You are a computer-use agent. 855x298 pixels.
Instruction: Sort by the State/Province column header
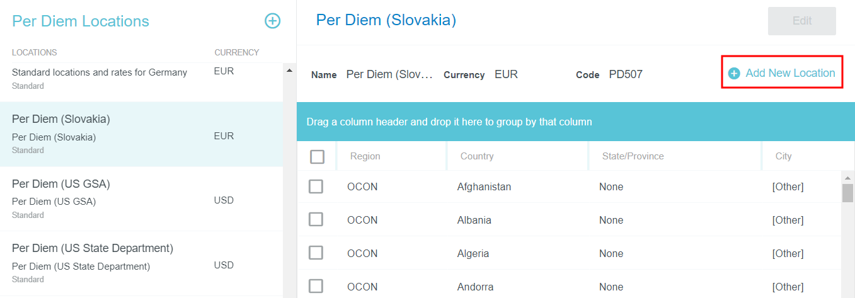click(x=631, y=156)
